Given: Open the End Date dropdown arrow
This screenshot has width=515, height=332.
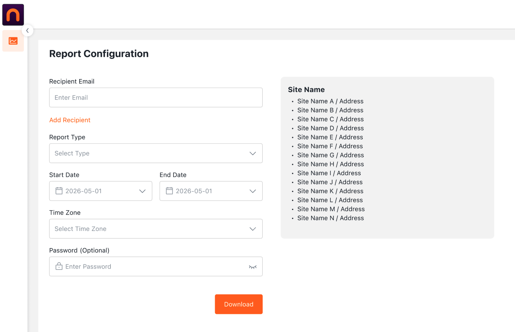Looking at the screenshot, I should pos(252,191).
